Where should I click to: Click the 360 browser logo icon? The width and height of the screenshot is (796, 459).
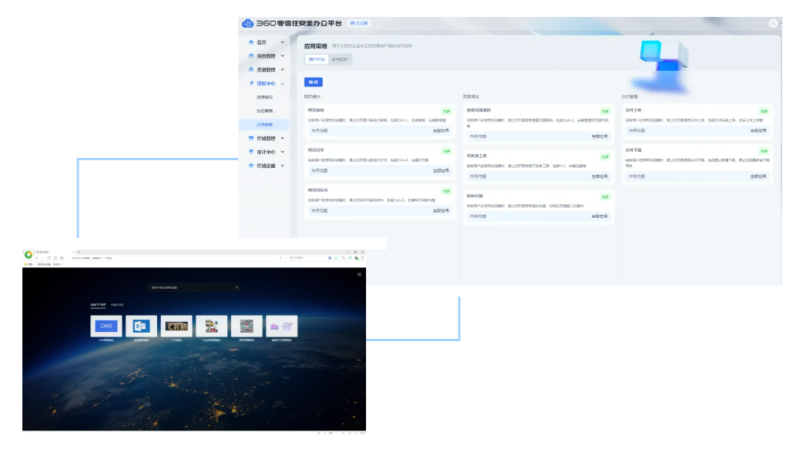(x=29, y=254)
